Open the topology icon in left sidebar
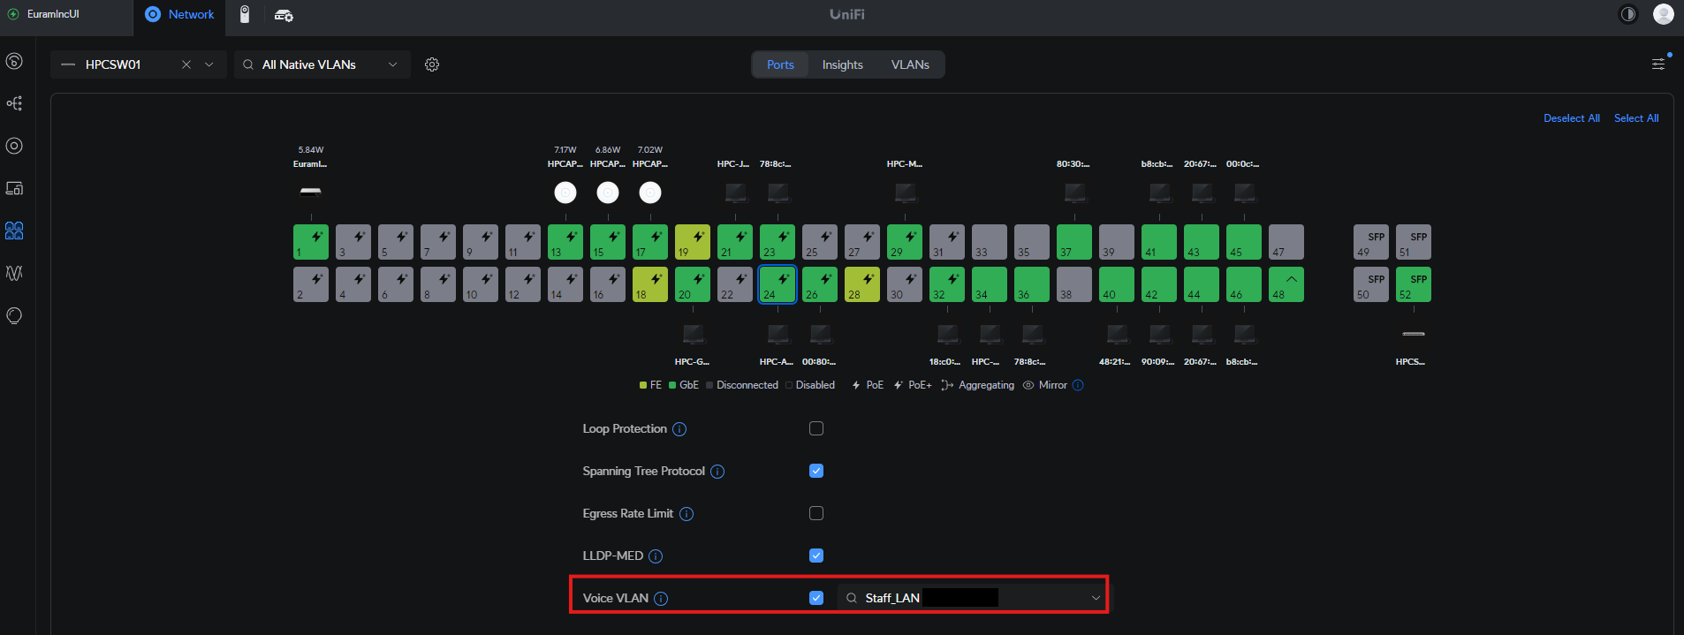 (14, 103)
